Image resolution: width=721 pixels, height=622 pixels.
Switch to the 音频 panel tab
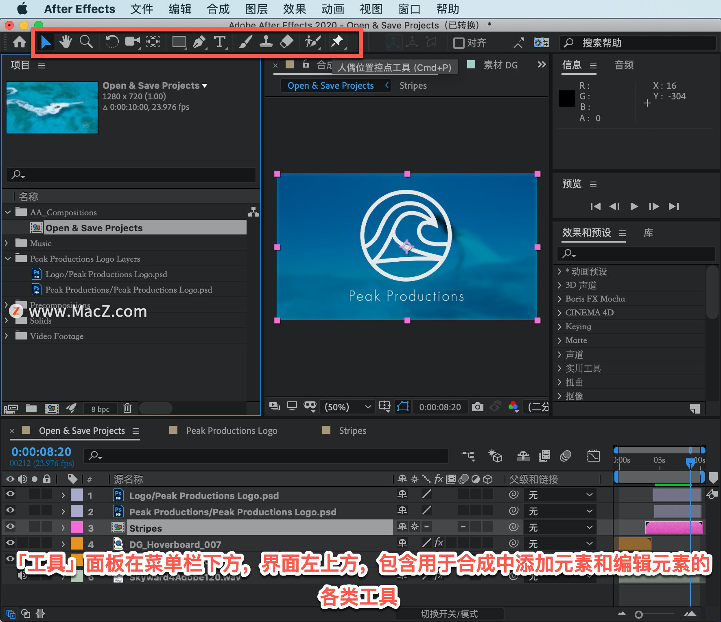(624, 65)
